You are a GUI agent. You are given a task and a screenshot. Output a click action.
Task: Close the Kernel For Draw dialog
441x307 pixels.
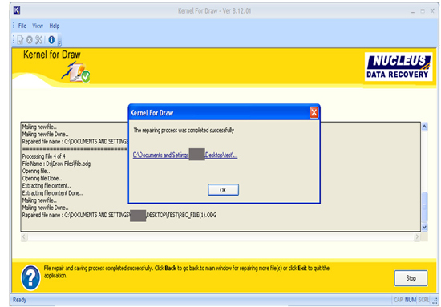coord(314,113)
